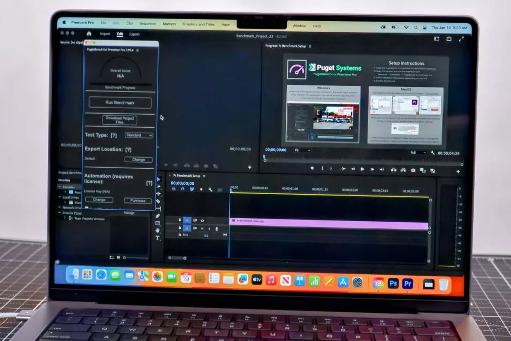This screenshot has height=341, width=511.
Task: Open the Test Type Standard dropdown
Action: (139, 135)
